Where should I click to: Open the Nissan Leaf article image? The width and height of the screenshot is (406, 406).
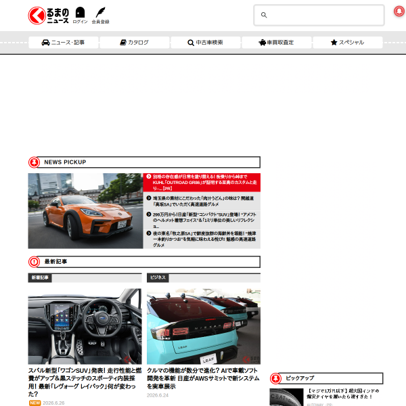(x=204, y=326)
